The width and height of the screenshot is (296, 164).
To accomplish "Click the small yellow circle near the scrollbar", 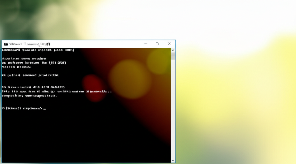I will click(158, 61).
